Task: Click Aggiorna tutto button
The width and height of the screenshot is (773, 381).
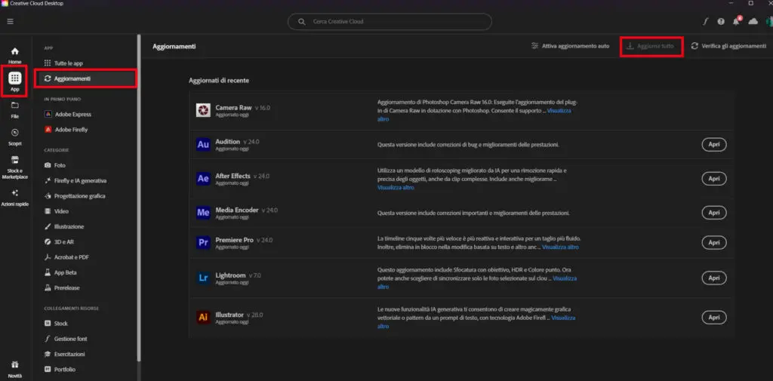Action: tap(651, 46)
